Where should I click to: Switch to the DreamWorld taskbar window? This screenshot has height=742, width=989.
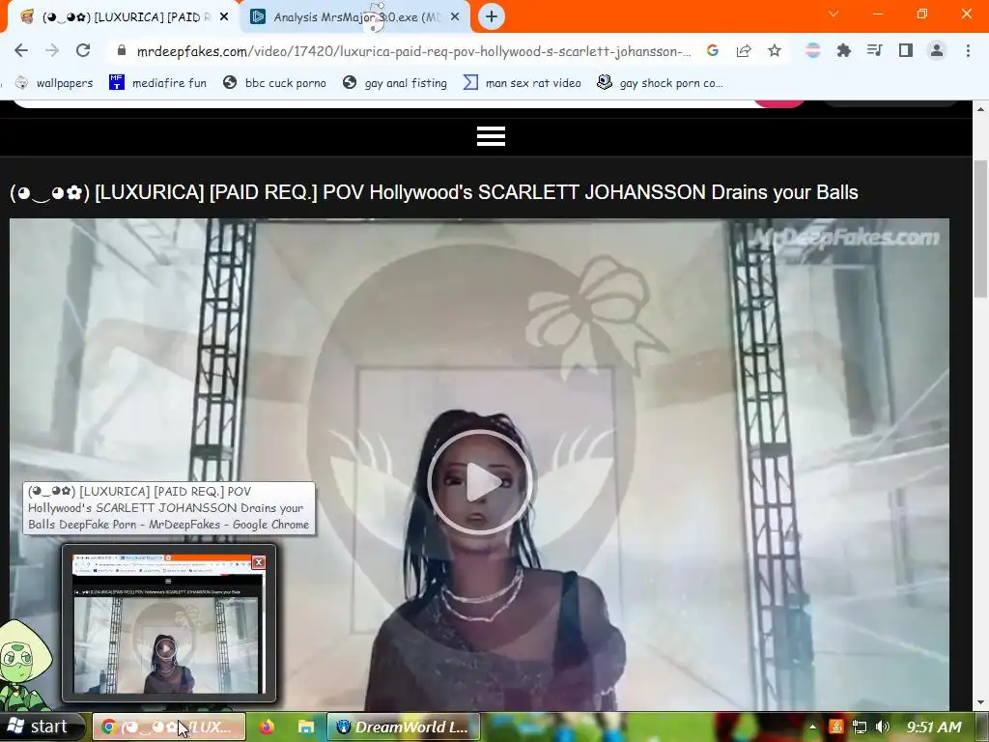coord(404,727)
